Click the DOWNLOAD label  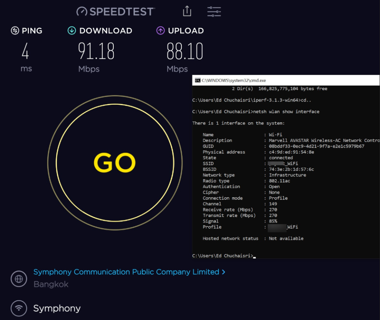click(x=106, y=31)
